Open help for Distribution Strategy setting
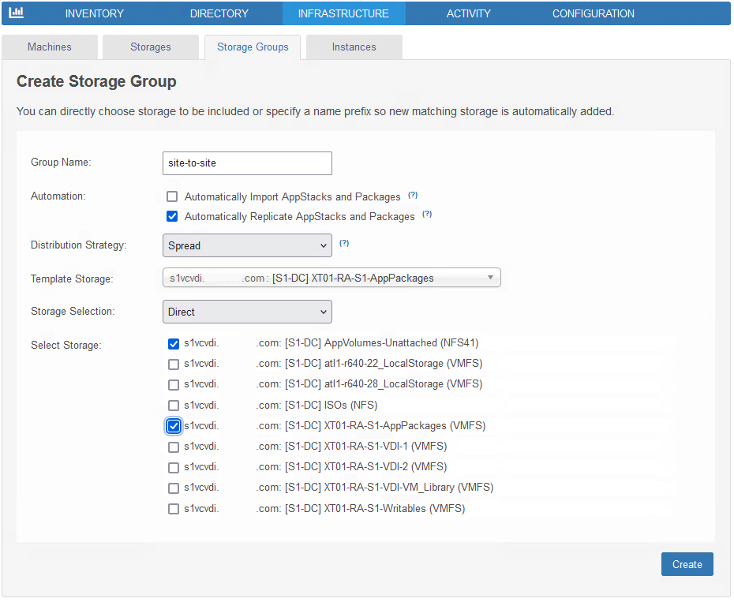 (x=344, y=243)
